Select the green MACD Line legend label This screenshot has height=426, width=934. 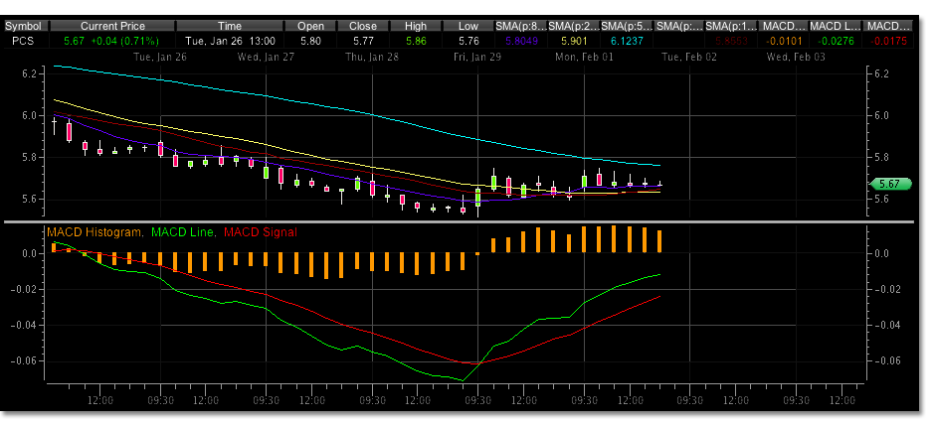tap(183, 231)
